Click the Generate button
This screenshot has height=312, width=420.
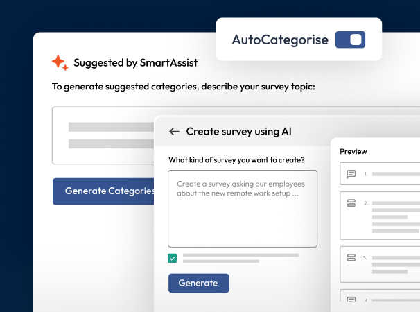[x=198, y=283]
